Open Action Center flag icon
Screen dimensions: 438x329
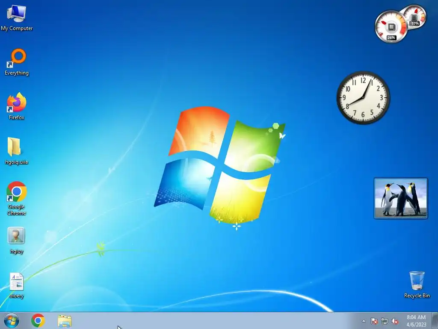click(374, 321)
